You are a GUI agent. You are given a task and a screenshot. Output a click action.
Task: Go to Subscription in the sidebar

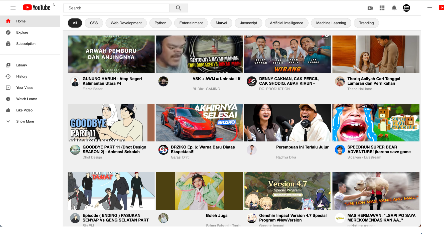point(26,44)
